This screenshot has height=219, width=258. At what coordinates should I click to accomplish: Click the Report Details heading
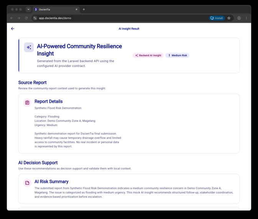49,101
